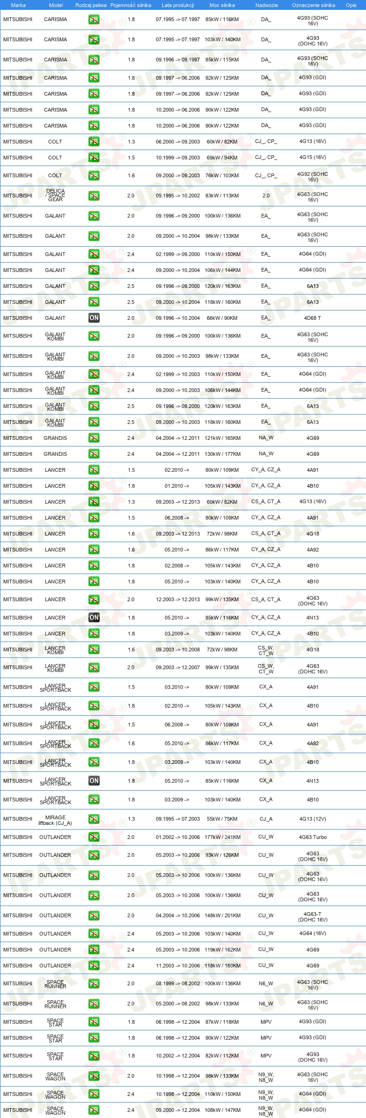This screenshot has width=366, height=1118.
Task: Click the PB icon in SPACE RUNNER 98kW row
Action: click(94, 1004)
